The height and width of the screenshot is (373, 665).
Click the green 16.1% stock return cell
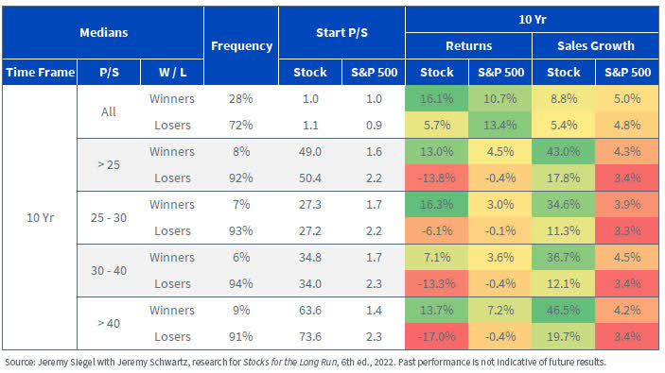[437, 98]
